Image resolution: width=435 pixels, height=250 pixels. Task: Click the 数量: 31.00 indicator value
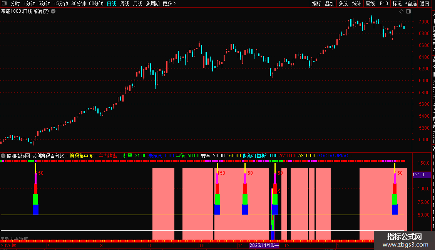(x=135, y=156)
